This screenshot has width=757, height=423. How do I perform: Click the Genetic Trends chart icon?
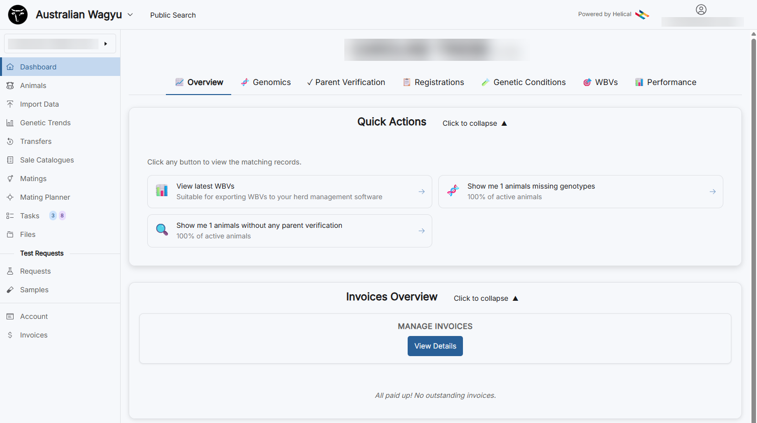[x=10, y=123]
